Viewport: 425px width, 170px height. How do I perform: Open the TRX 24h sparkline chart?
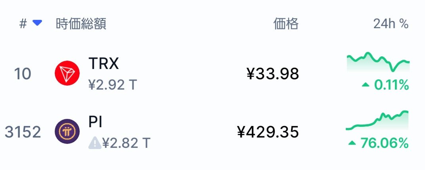click(x=378, y=62)
